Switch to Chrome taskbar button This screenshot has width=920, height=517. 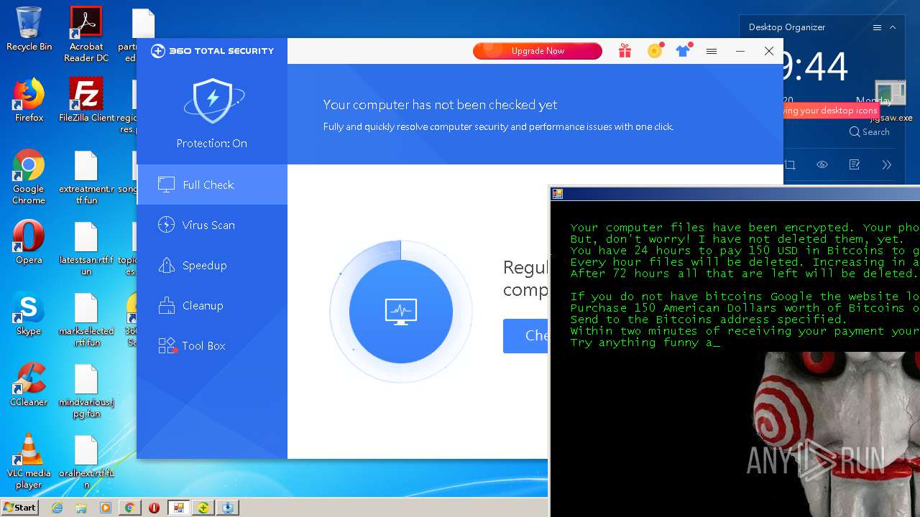click(129, 508)
